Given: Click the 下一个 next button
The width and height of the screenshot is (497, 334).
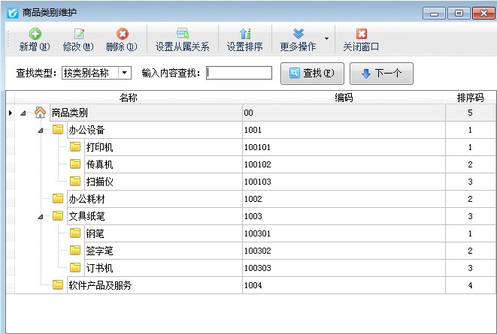Looking at the screenshot, I should point(381,74).
